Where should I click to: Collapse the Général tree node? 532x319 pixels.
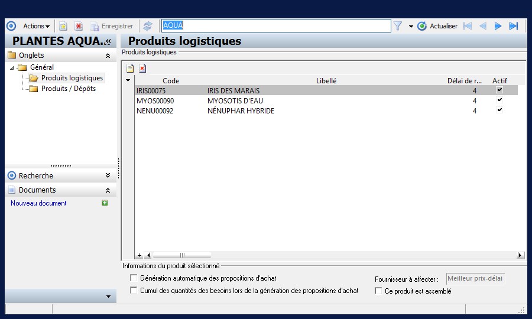coord(12,68)
